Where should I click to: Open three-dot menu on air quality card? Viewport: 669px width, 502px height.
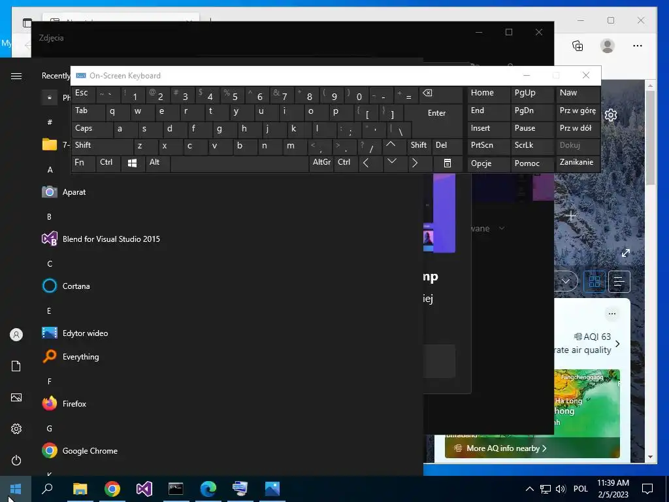(x=612, y=314)
